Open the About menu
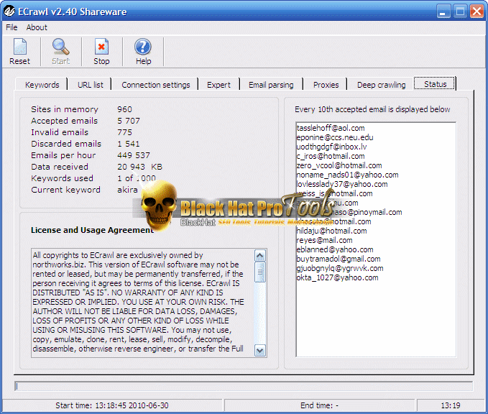488x414 pixels. (x=37, y=27)
